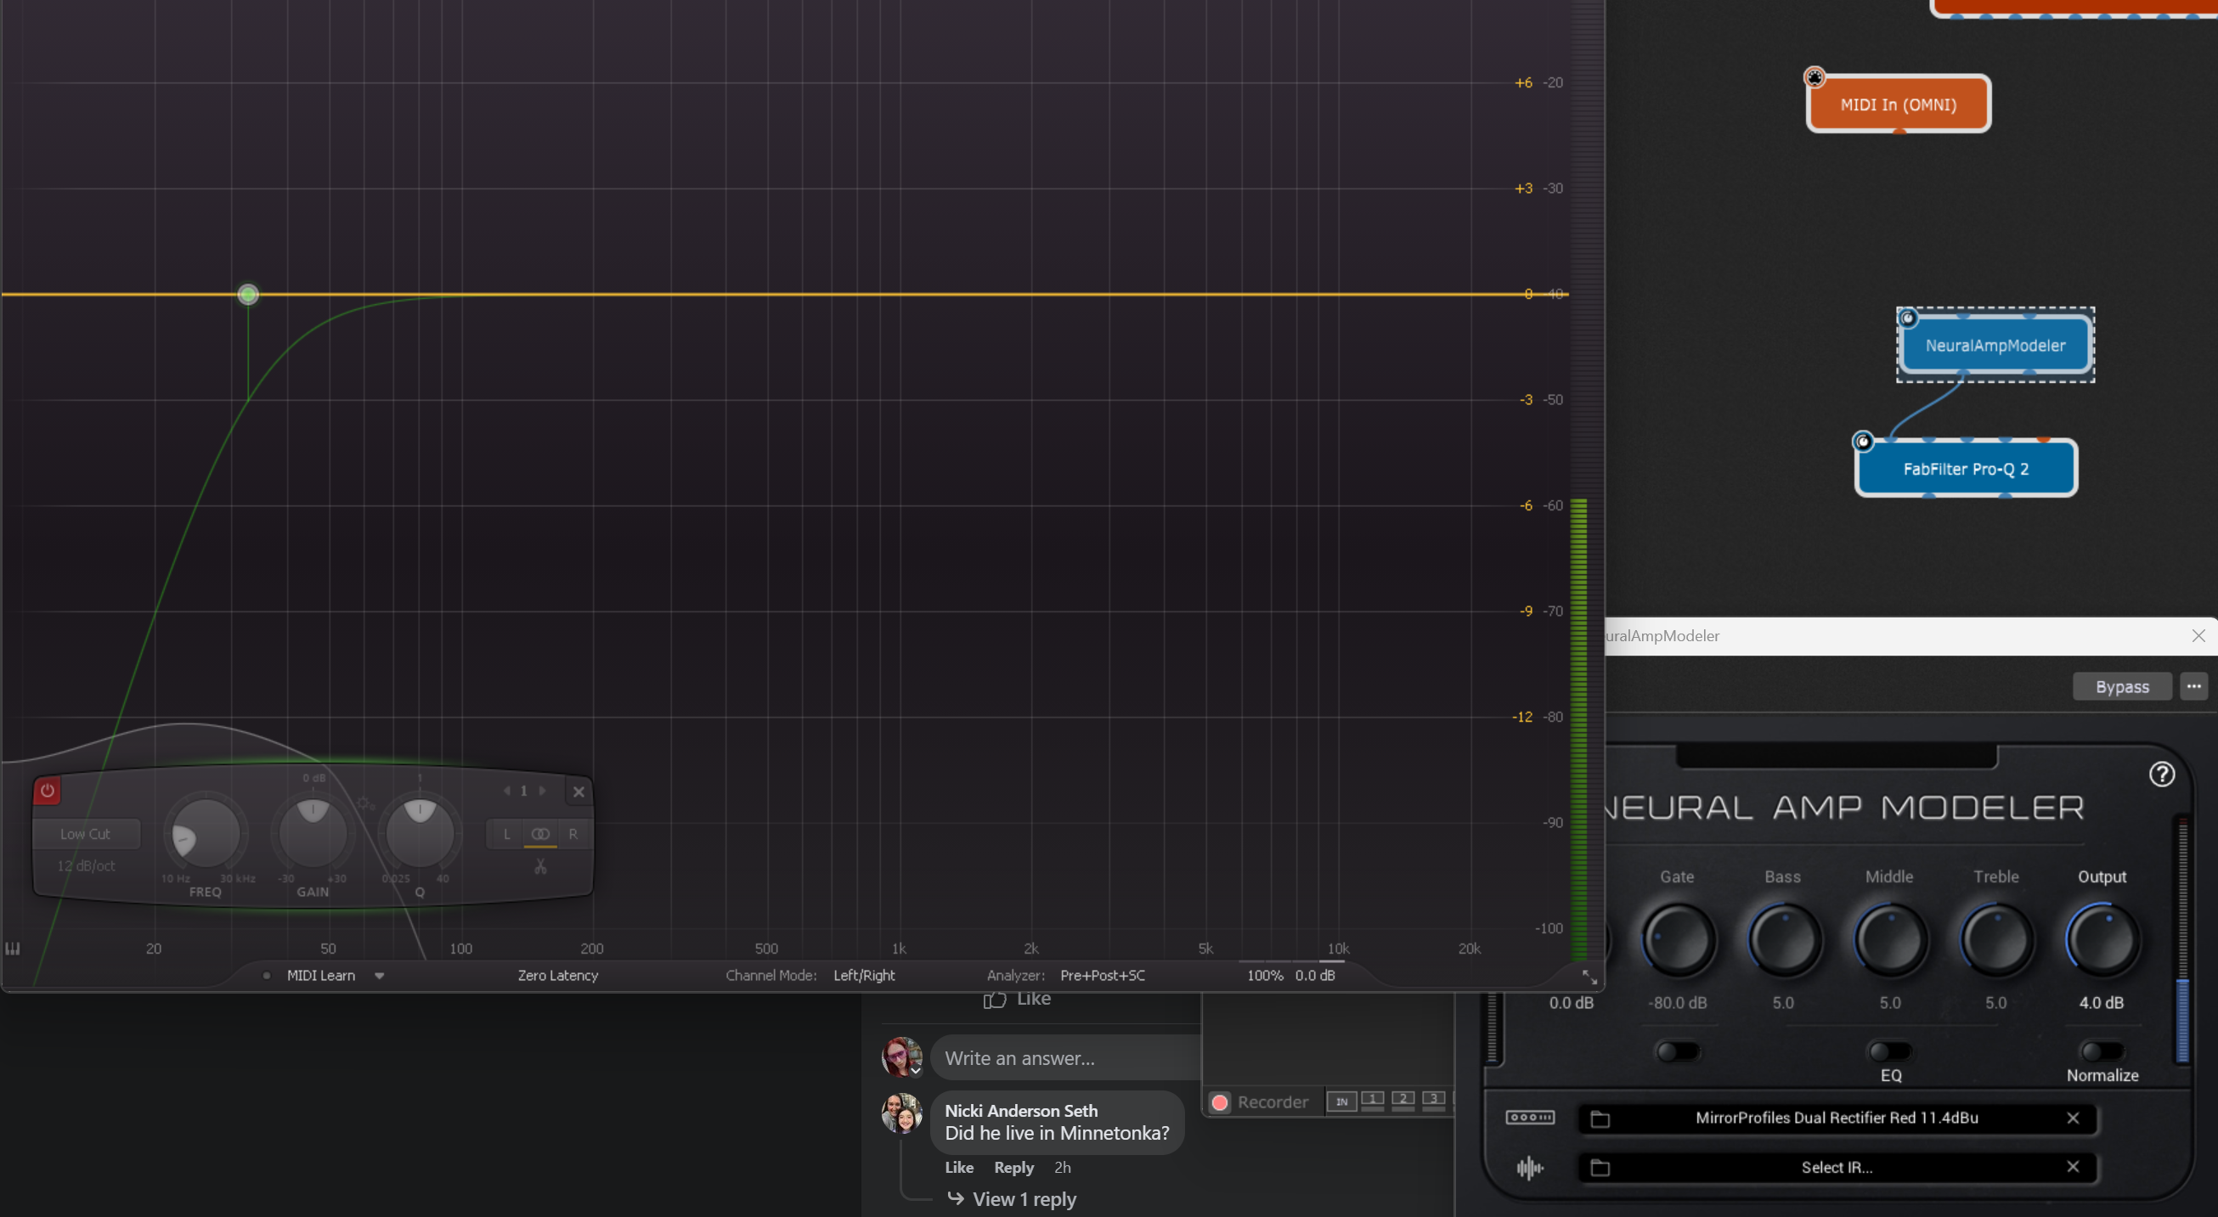The image size is (2218, 1217).
Task: Open the Neural Amp Modeler help icon
Action: point(2161,775)
